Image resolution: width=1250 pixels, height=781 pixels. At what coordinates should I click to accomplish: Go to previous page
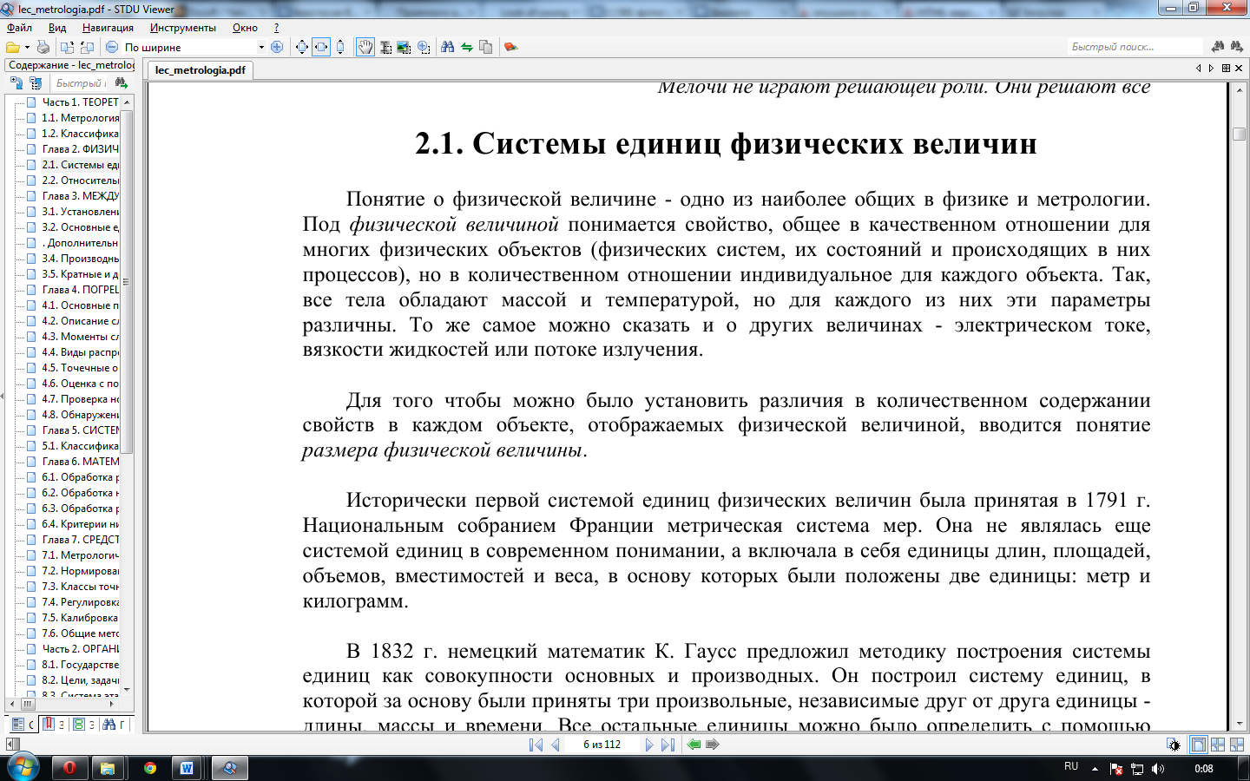(555, 745)
